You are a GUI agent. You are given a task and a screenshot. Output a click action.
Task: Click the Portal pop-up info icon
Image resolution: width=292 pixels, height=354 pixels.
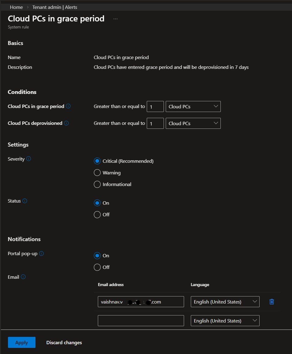point(41,253)
